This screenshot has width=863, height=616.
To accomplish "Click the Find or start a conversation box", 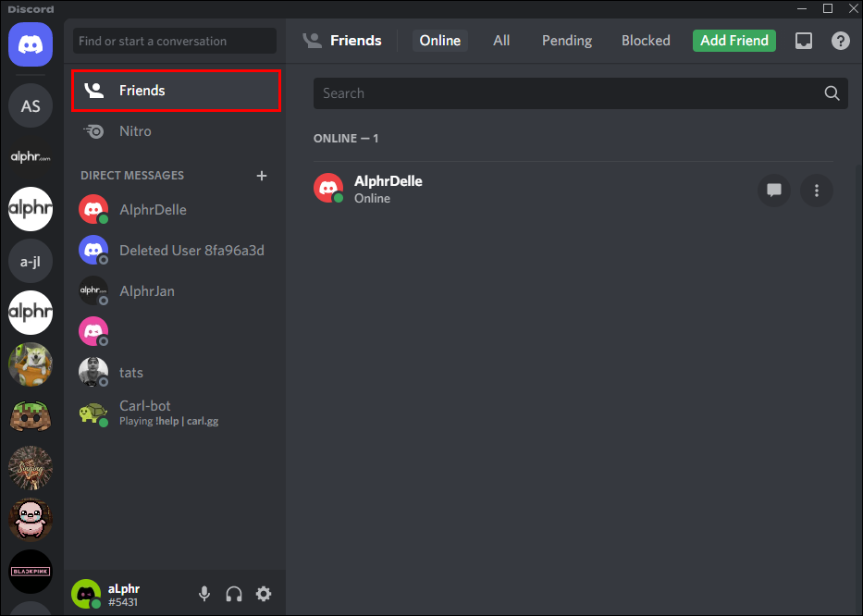I will (175, 42).
